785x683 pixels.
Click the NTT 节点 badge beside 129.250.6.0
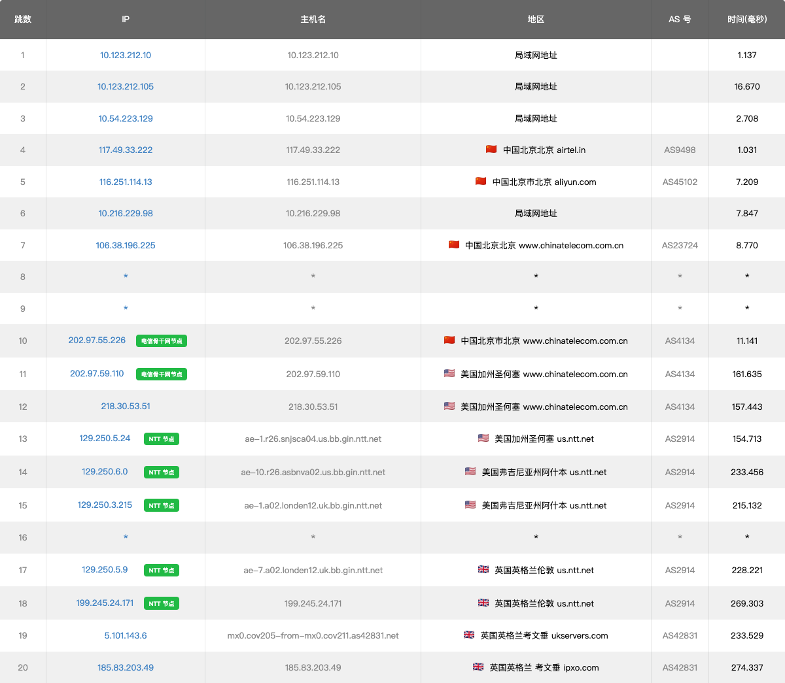[161, 473]
